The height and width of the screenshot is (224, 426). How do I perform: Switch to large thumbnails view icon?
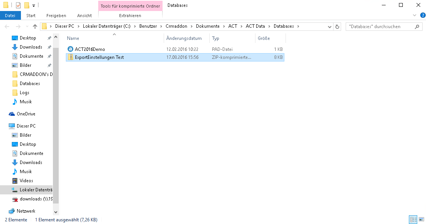[x=421, y=219]
